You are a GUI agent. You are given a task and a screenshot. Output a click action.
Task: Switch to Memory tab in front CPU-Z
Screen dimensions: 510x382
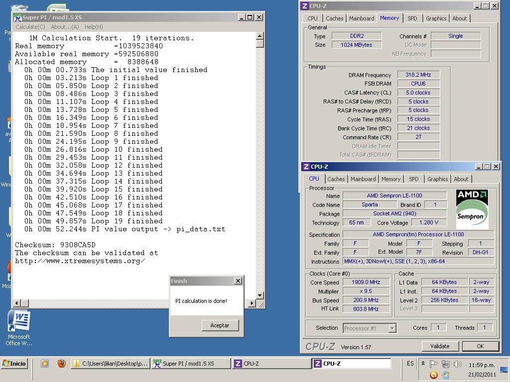pos(391,179)
